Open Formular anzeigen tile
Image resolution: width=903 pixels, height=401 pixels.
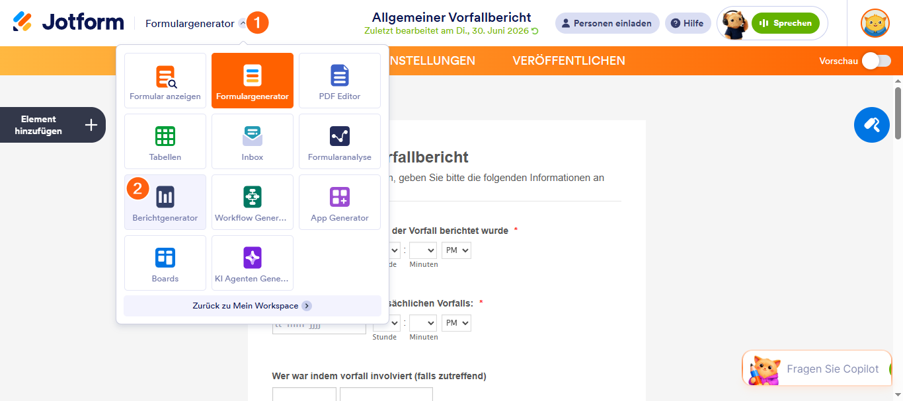[165, 81]
